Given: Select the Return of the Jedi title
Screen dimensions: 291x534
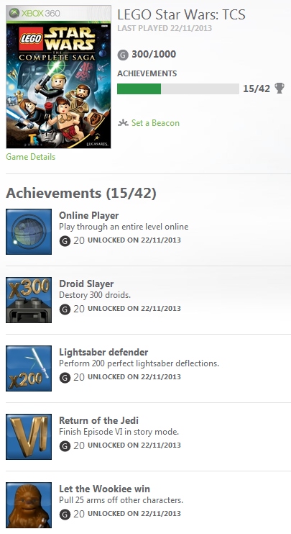Looking at the screenshot, I should tap(99, 420).
